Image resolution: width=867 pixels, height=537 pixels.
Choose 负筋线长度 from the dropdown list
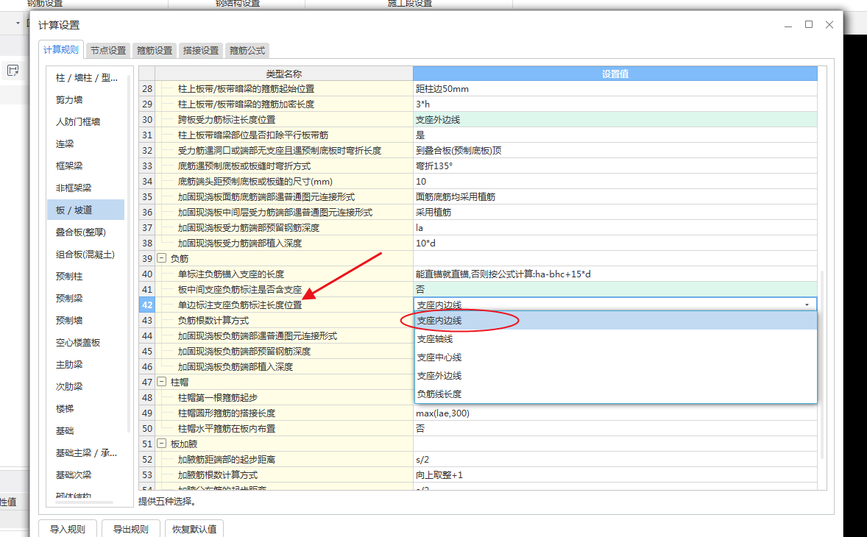(x=615, y=394)
